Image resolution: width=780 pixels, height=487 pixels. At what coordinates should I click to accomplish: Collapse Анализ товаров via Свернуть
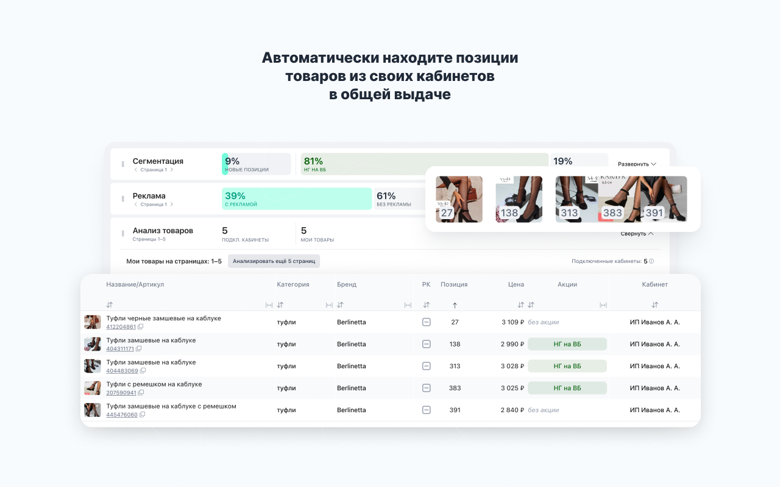pyautogui.click(x=637, y=233)
